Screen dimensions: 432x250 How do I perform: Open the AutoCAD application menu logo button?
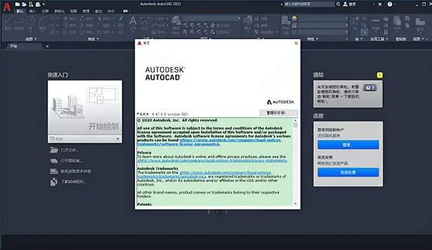7,7
